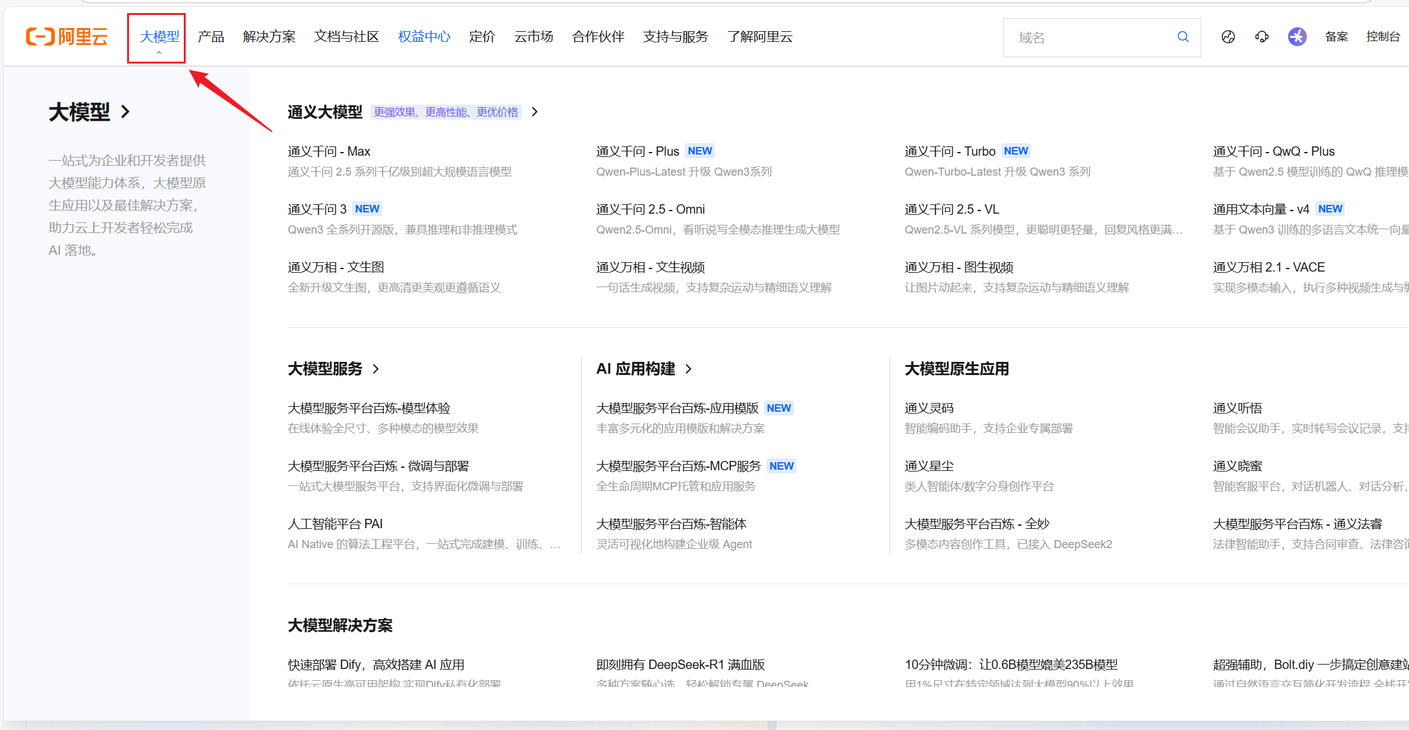Viewport: 1409px width, 730px height.
Task: Open 通义千问 2.5 - VL
Action: tap(952, 209)
